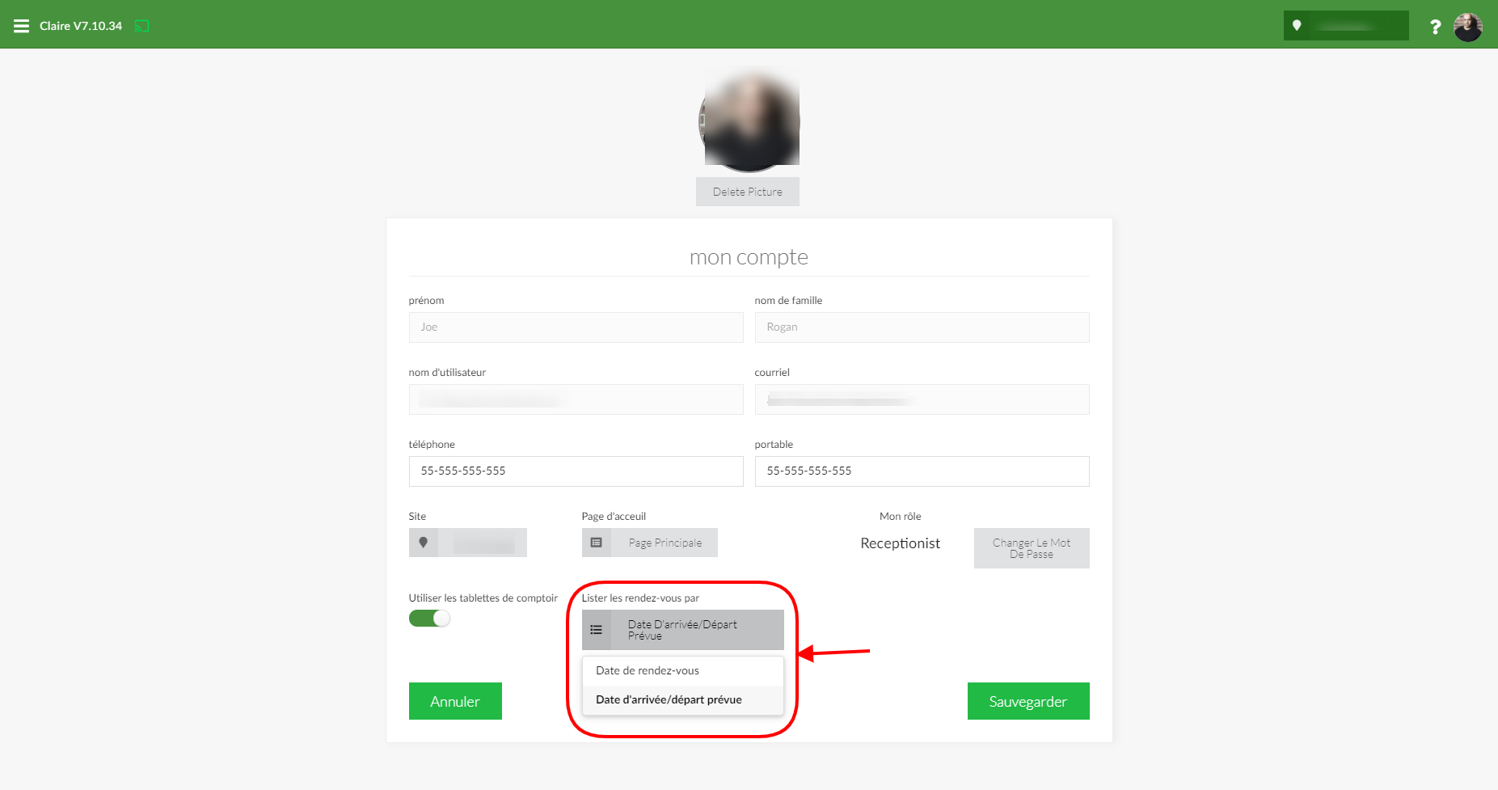Click the list icon beside Date D'arrivée/Départ
Image resolution: width=1498 pixels, height=790 pixels.
[596, 630]
